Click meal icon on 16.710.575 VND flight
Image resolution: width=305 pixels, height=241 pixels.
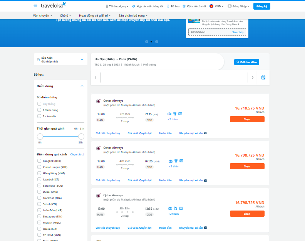coord(175,114)
